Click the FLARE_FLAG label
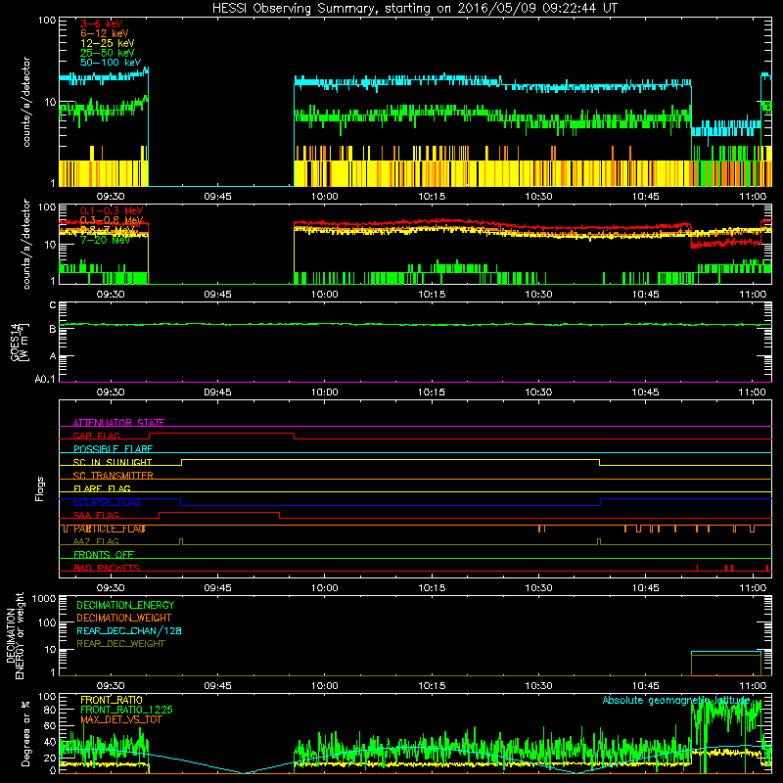783x783 pixels. pos(102,488)
